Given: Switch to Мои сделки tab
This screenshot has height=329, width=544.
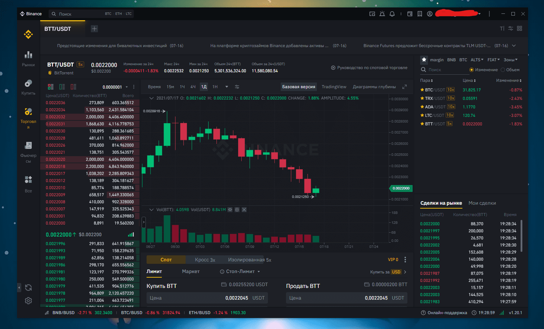Looking at the screenshot, I should (x=482, y=203).
